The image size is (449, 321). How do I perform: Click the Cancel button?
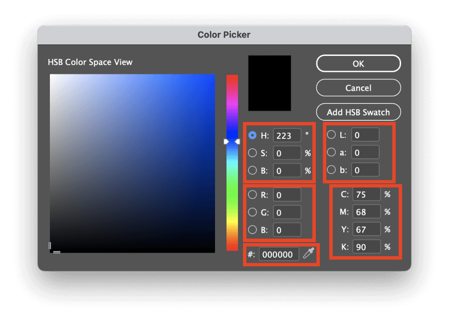point(358,88)
